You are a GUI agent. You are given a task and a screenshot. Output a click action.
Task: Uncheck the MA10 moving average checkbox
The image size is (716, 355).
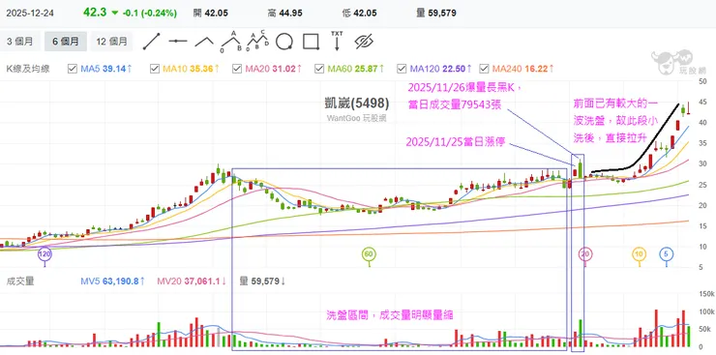click(155, 69)
